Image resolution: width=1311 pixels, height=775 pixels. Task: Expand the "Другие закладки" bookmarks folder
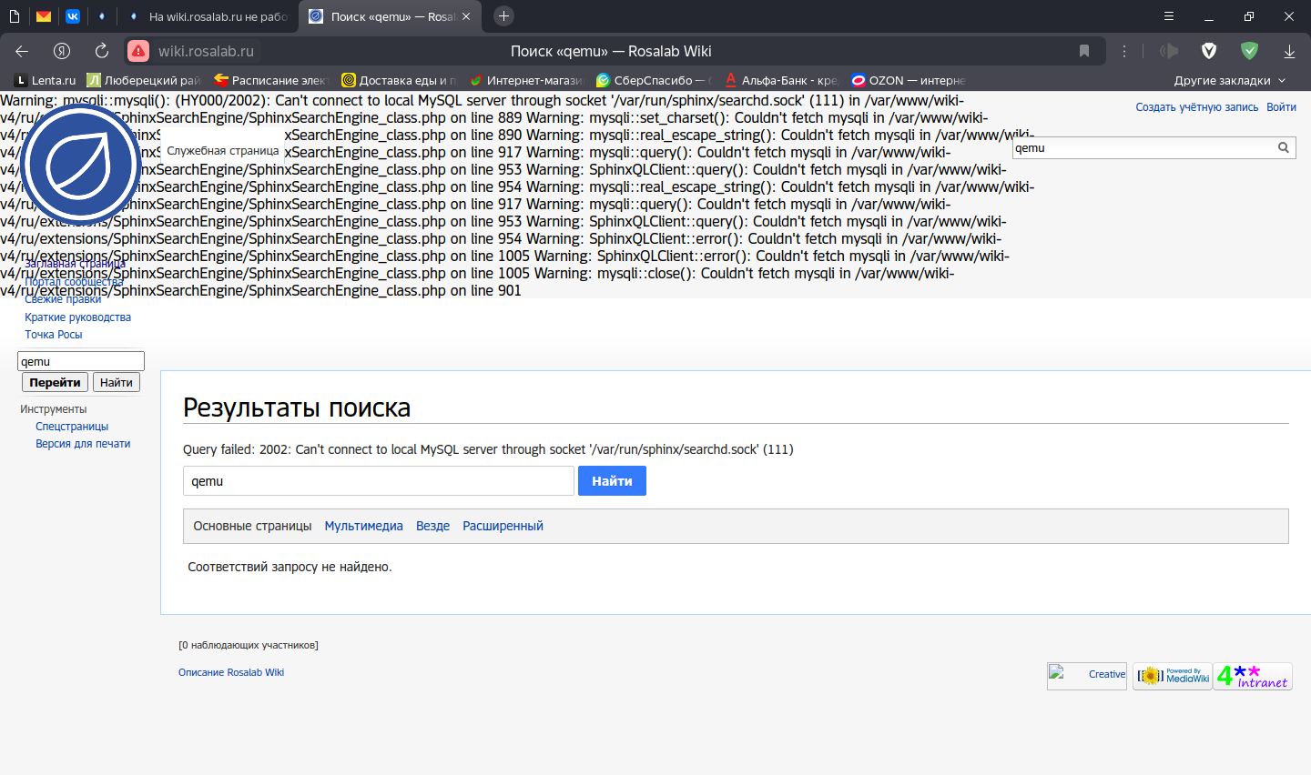coord(1229,80)
